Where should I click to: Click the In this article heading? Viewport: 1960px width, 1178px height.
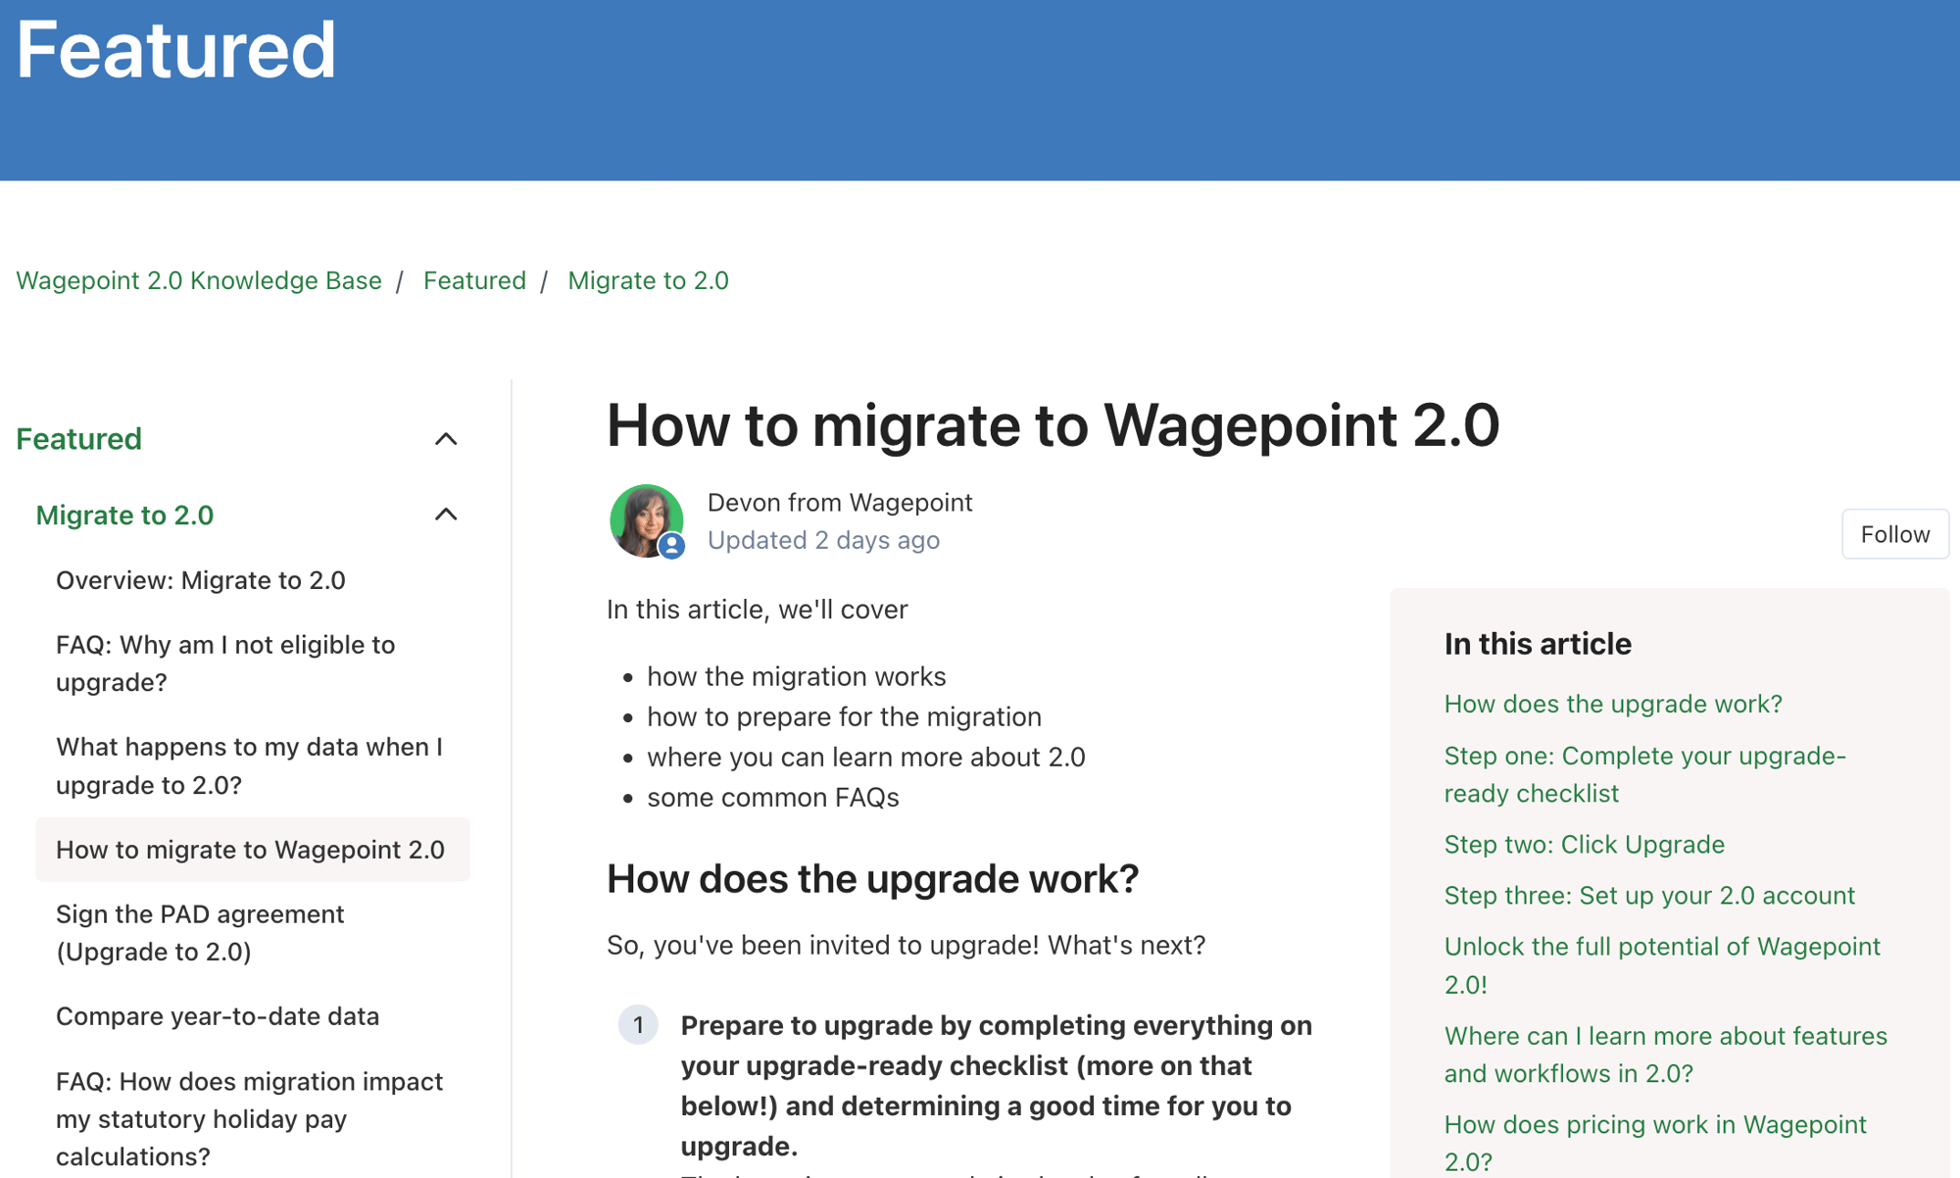coord(1538,644)
